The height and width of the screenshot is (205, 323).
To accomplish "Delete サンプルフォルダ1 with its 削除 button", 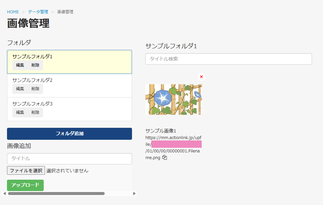I will (x=35, y=65).
